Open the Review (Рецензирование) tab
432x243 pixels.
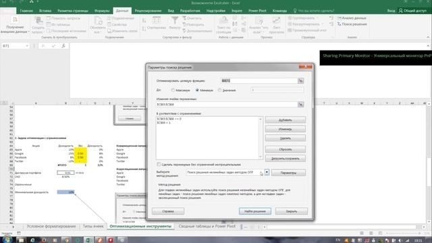148,11
